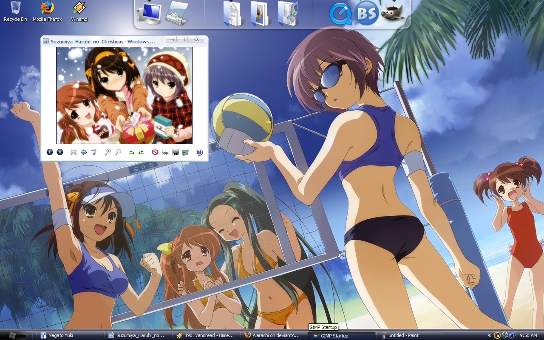The height and width of the screenshot is (340, 544).
Task: Delete the picture with red cancel icon
Action: click(x=155, y=152)
